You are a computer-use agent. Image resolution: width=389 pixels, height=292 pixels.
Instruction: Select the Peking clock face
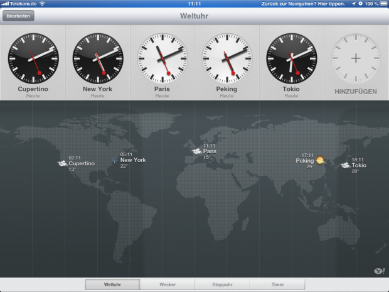[x=227, y=58]
